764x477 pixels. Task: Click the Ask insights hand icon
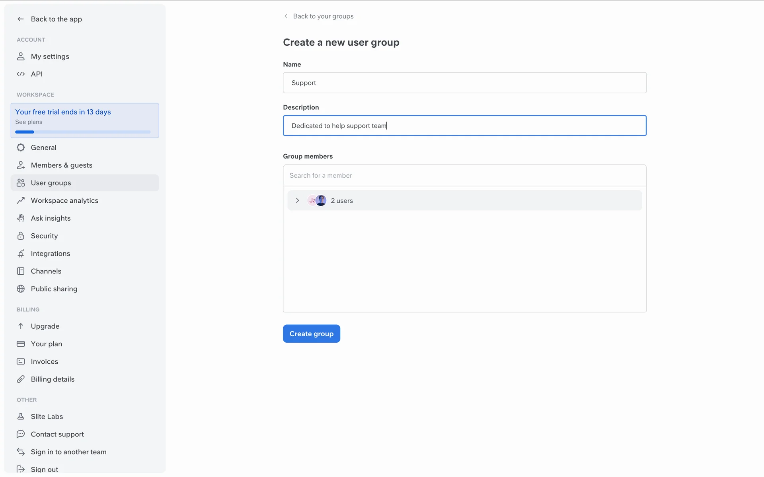click(21, 218)
